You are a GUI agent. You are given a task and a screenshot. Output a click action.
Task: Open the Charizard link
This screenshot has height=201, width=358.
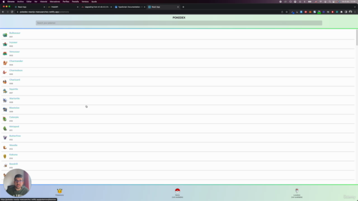pyautogui.click(x=15, y=80)
